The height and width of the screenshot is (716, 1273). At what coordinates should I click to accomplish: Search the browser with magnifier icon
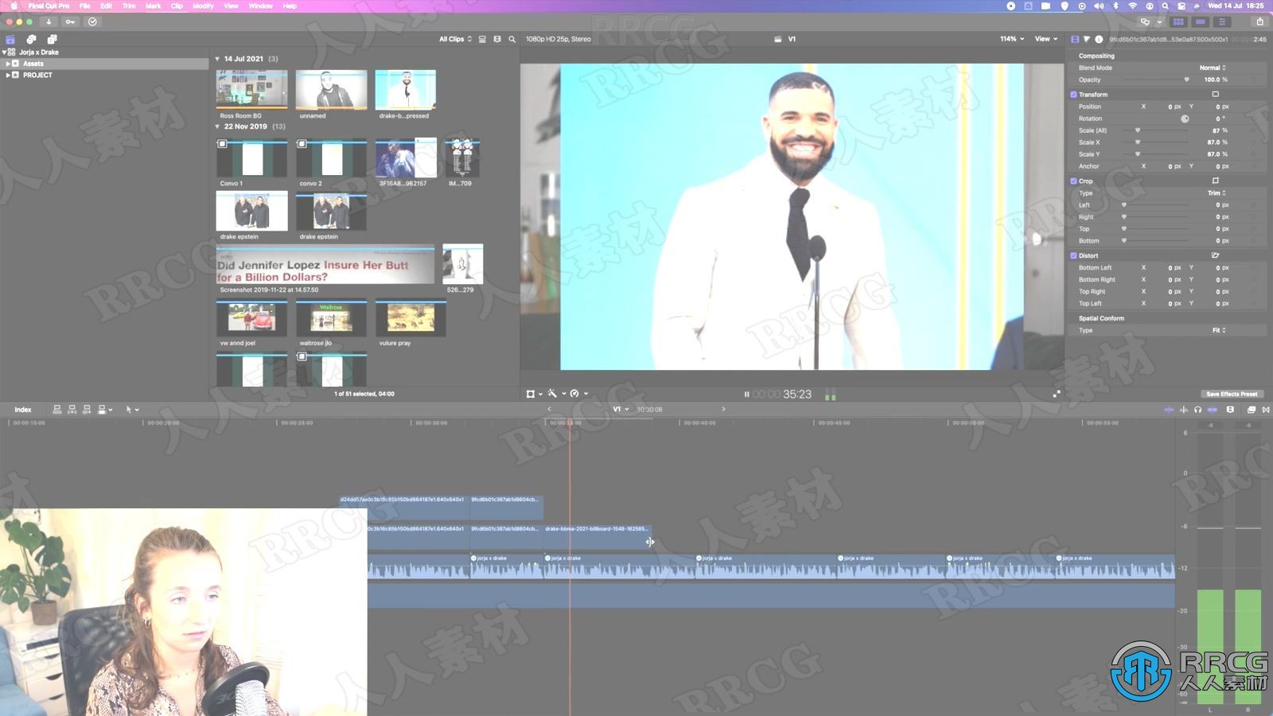tap(512, 39)
